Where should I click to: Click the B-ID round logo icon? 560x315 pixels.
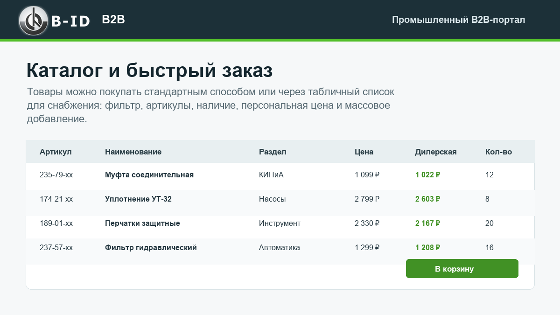coord(34,21)
